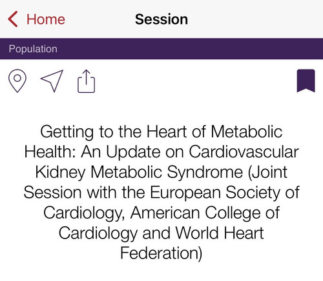
Task: Show session location with the map pin icon
Action: point(17,81)
